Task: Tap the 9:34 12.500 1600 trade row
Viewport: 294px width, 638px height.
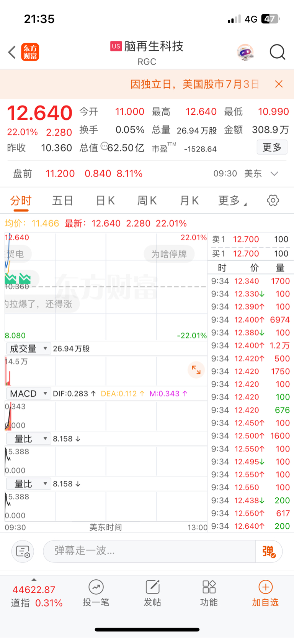Action: pos(250,436)
